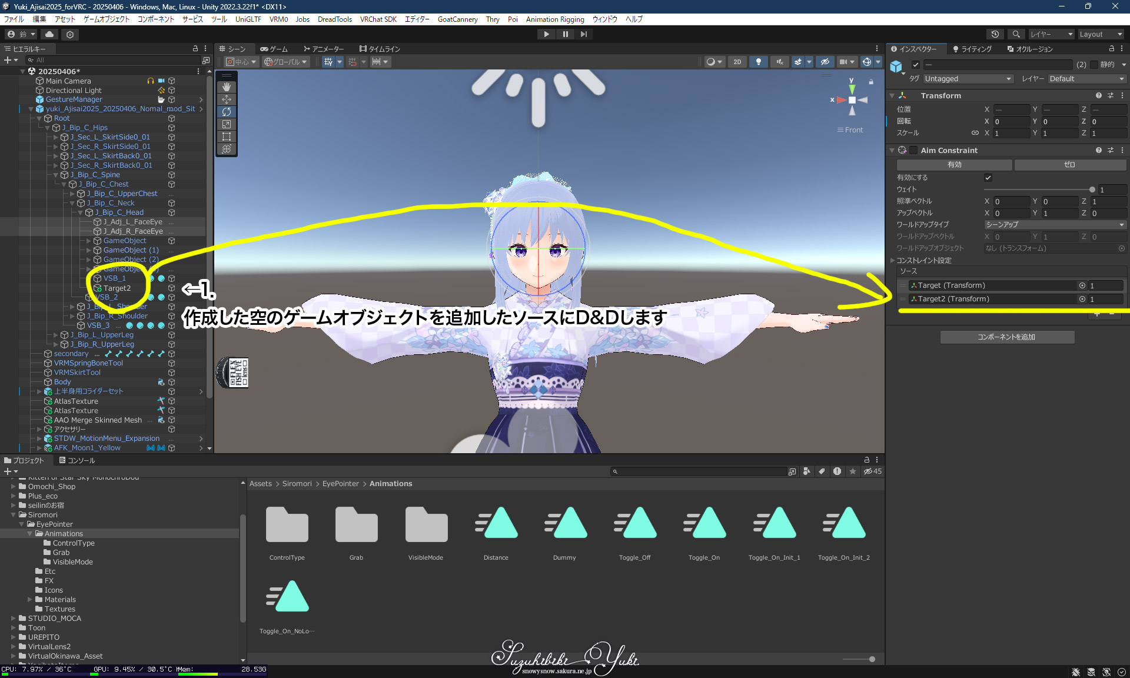Switch to the Console tab
The width and height of the screenshot is (1130, 678).
[x=77, y=460]
